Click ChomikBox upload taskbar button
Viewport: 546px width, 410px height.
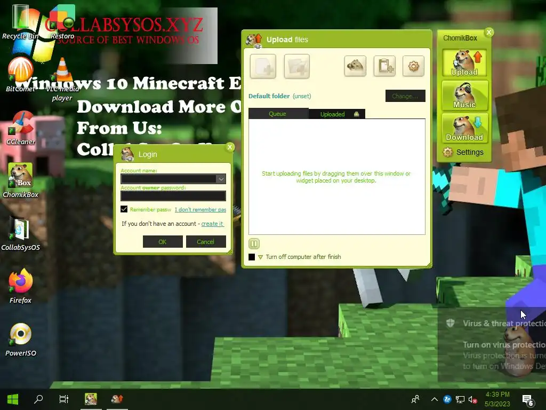coord(117,399)
